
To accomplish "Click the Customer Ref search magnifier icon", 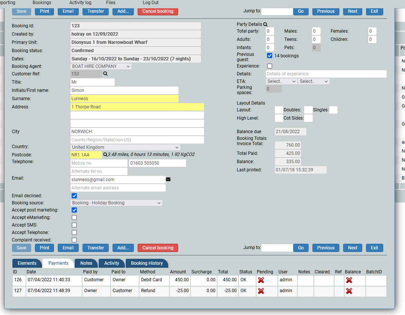I will pyautogui.click(x=105, y=74).
